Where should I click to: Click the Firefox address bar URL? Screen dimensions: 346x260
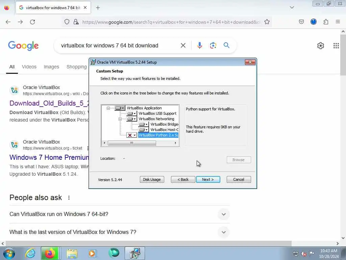(x=171, y=22)
